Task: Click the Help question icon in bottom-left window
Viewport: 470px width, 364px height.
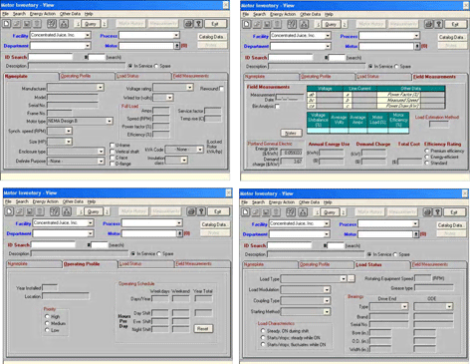Action: [x=201, y=211]
